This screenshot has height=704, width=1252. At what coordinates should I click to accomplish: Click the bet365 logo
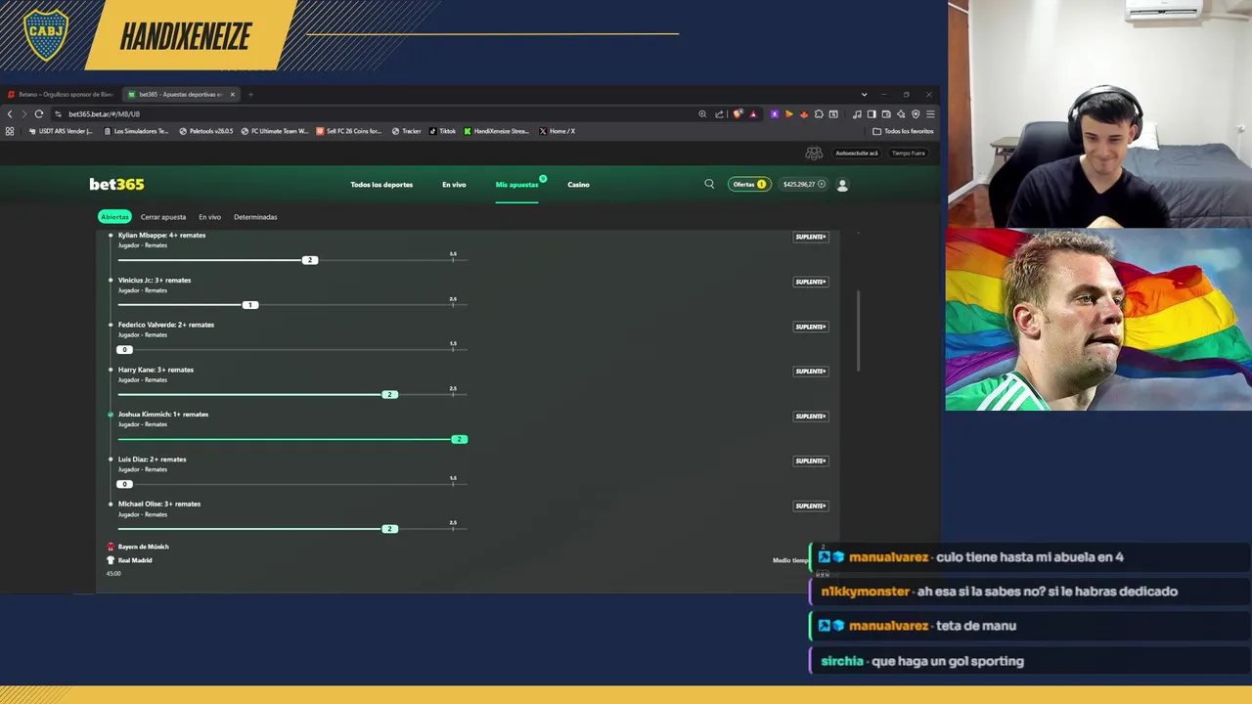[116, 184]
